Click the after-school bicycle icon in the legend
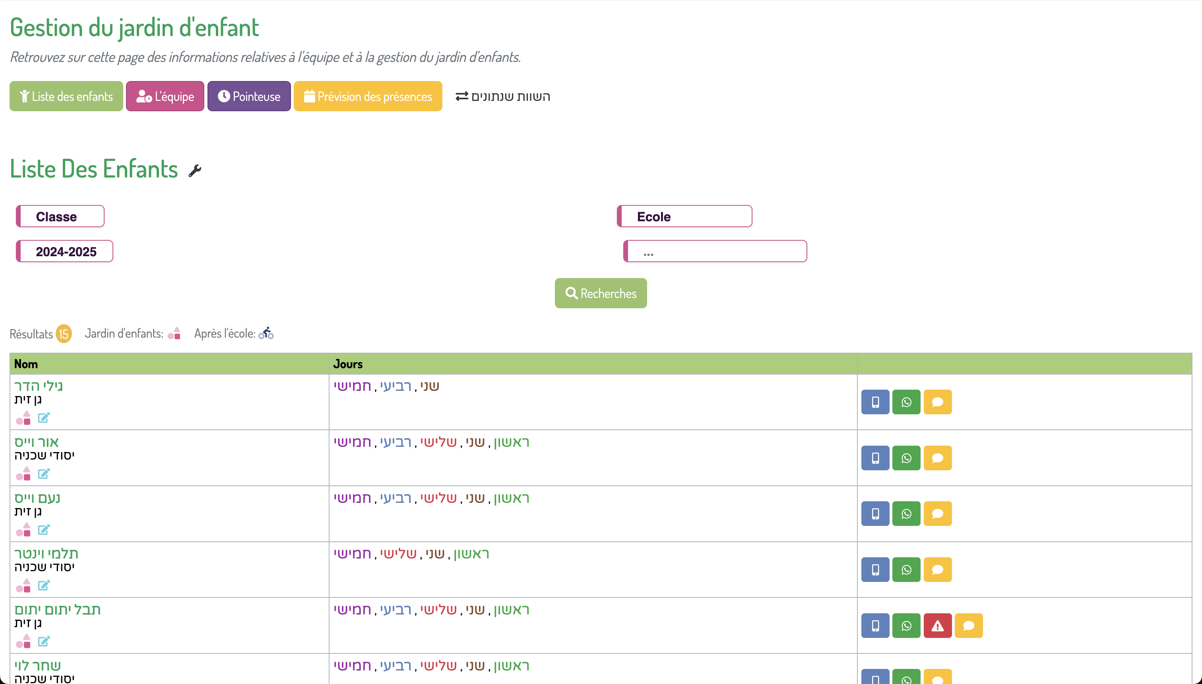1202x684 pixels. pyautogui.click(x=266, y=333)
